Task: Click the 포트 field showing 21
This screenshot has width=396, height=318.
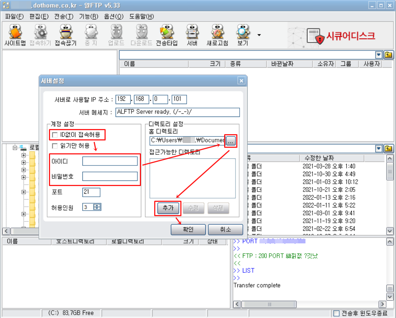Action: point(91,192)
